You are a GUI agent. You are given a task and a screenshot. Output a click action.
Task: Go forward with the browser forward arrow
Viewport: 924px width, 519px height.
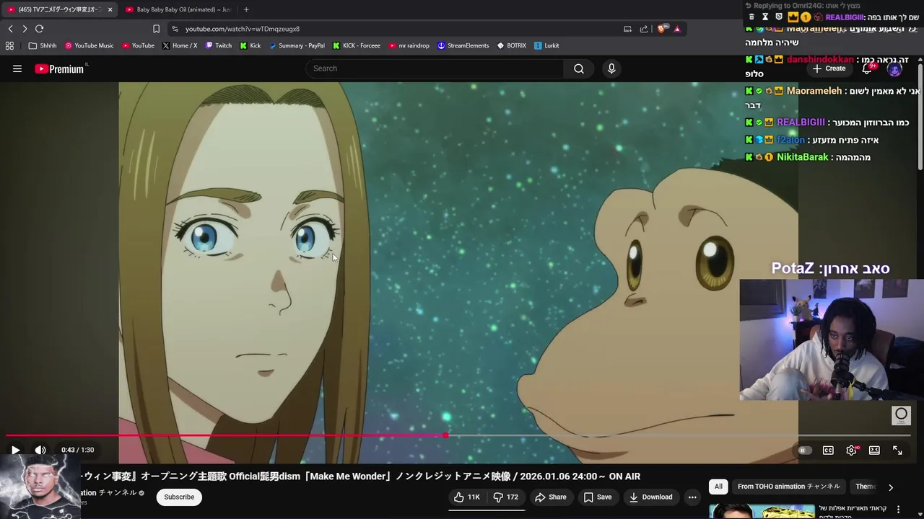(x=25, y=29)
